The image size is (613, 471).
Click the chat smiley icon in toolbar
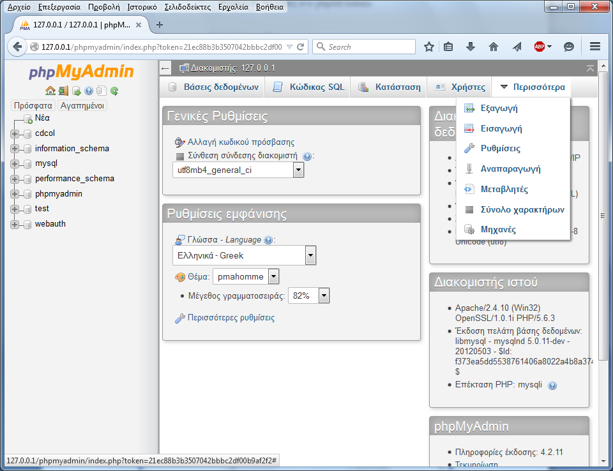[569, 47]
